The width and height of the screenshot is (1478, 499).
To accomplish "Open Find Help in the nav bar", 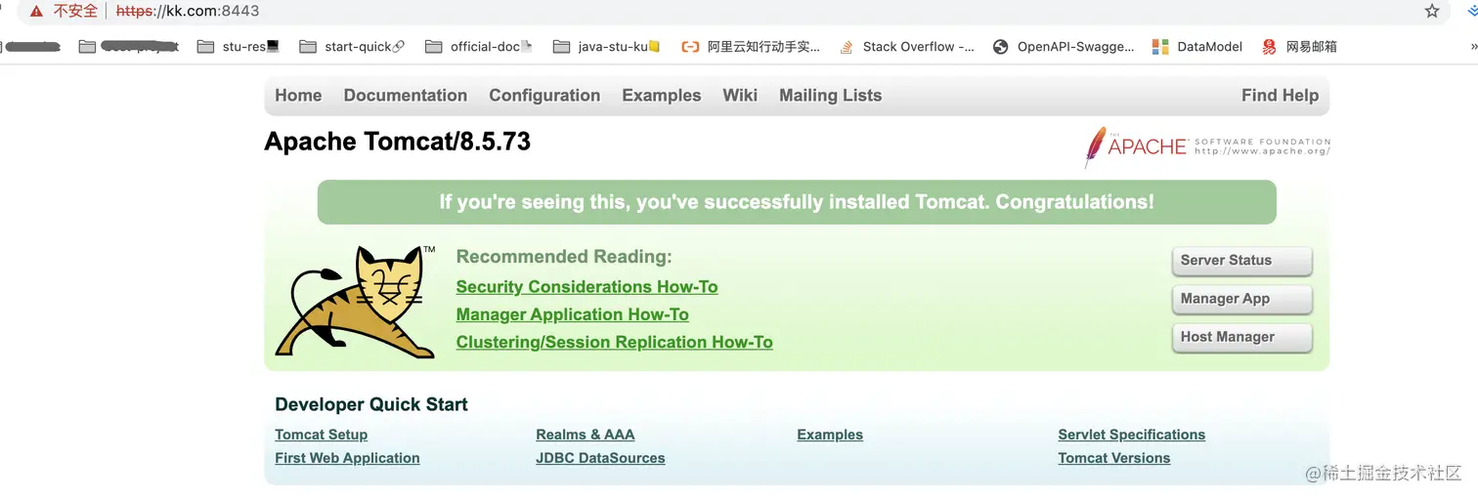I will click(x=1280, y=95).
